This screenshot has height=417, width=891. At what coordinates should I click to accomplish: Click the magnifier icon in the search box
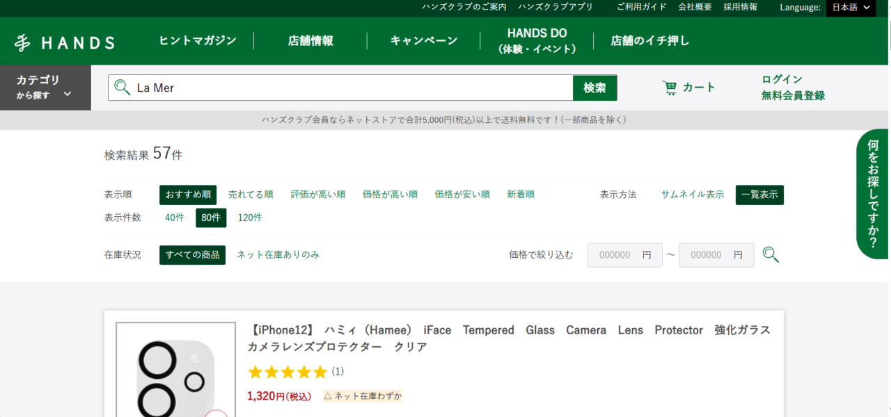123,88
